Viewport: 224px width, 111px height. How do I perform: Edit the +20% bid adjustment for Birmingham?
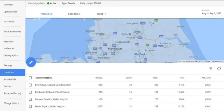coord(100,85)
